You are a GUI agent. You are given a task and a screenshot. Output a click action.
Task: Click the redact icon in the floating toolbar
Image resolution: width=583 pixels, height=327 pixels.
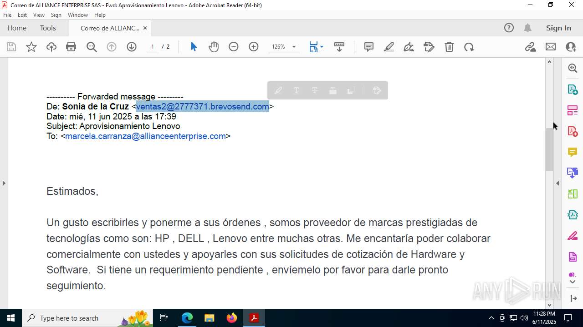point(333,90)
